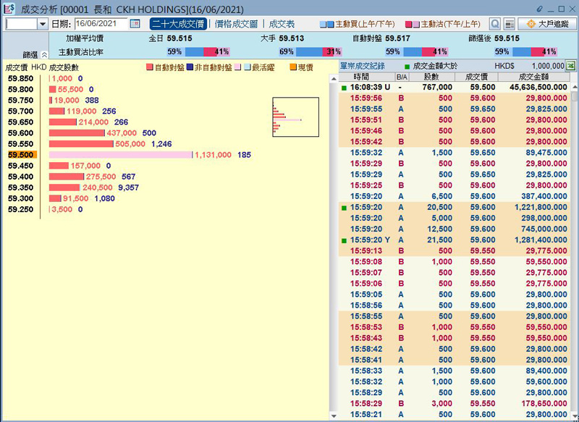Open the 成交表 tab
The height and width of the screenshot is (422, 579).
pyautogui.click(x=282, y=24)
